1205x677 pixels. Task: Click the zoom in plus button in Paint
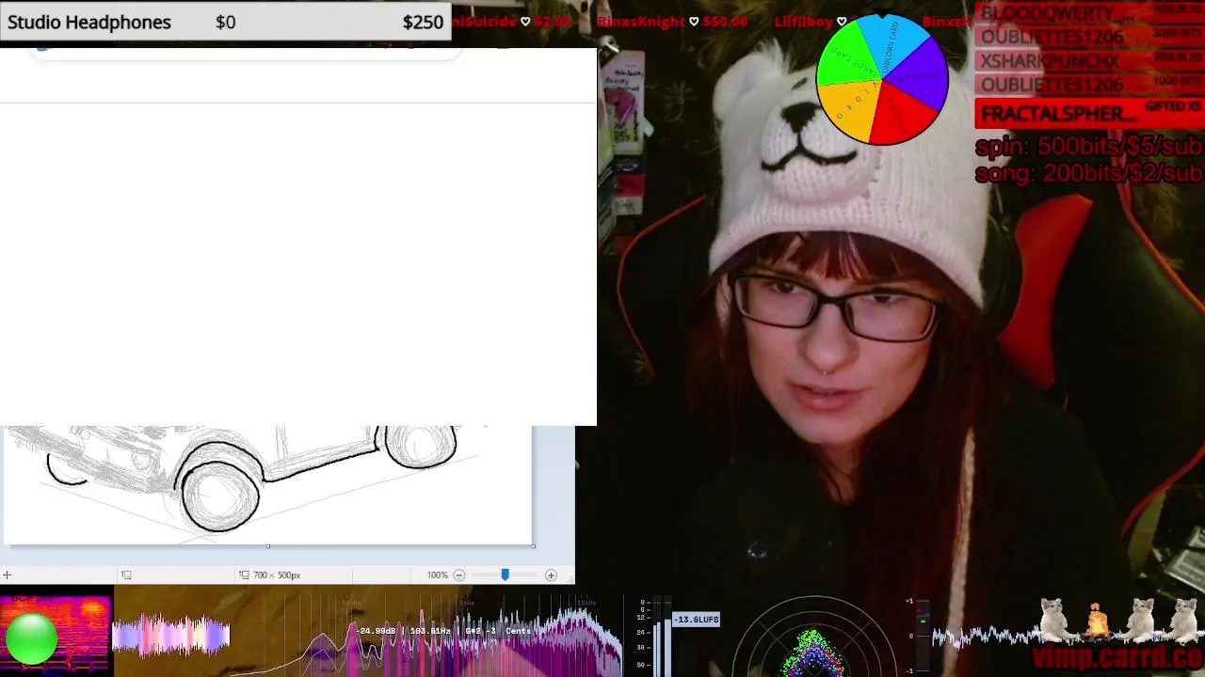click(x=551, y=575)
